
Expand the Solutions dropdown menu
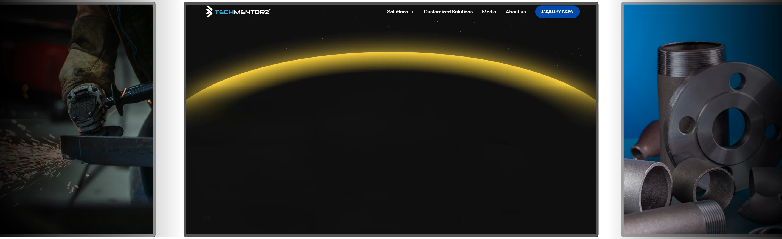coord(397,12)
